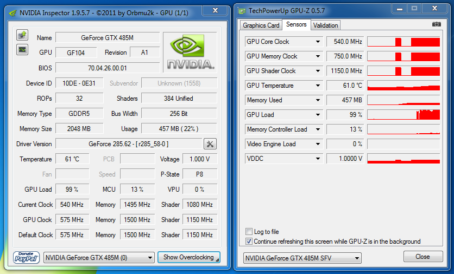
Task: Select the Sensors tab
Action: tap(296, 24)
